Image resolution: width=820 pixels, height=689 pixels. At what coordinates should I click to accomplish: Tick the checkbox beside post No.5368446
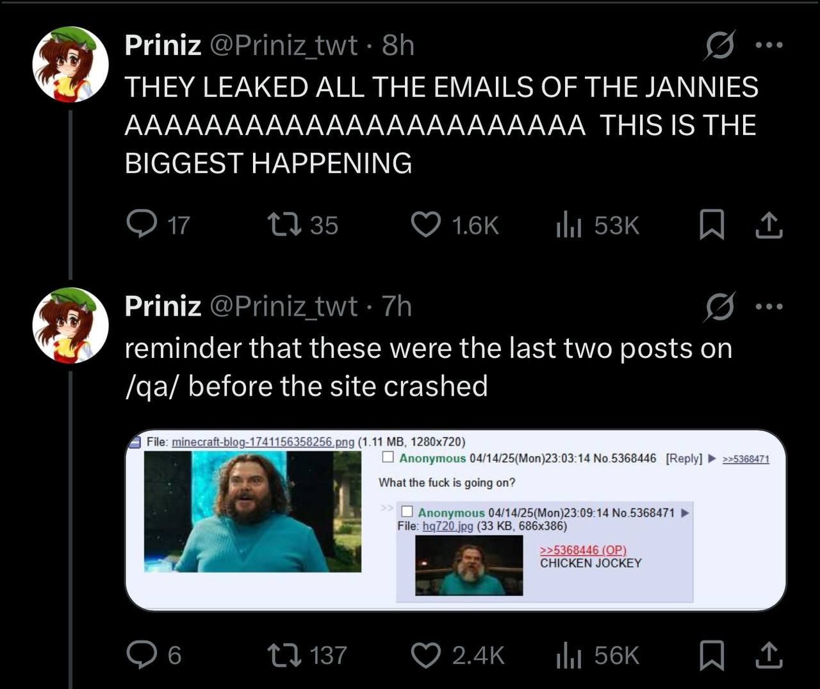388,457
